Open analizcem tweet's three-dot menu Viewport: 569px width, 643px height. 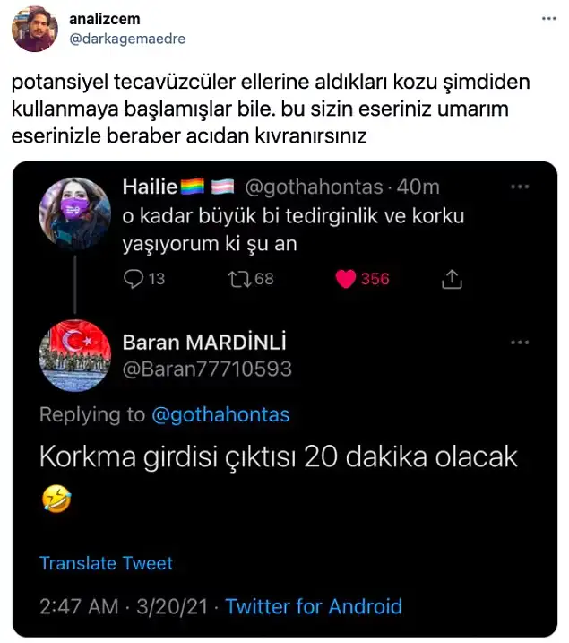tap(547, 19)
